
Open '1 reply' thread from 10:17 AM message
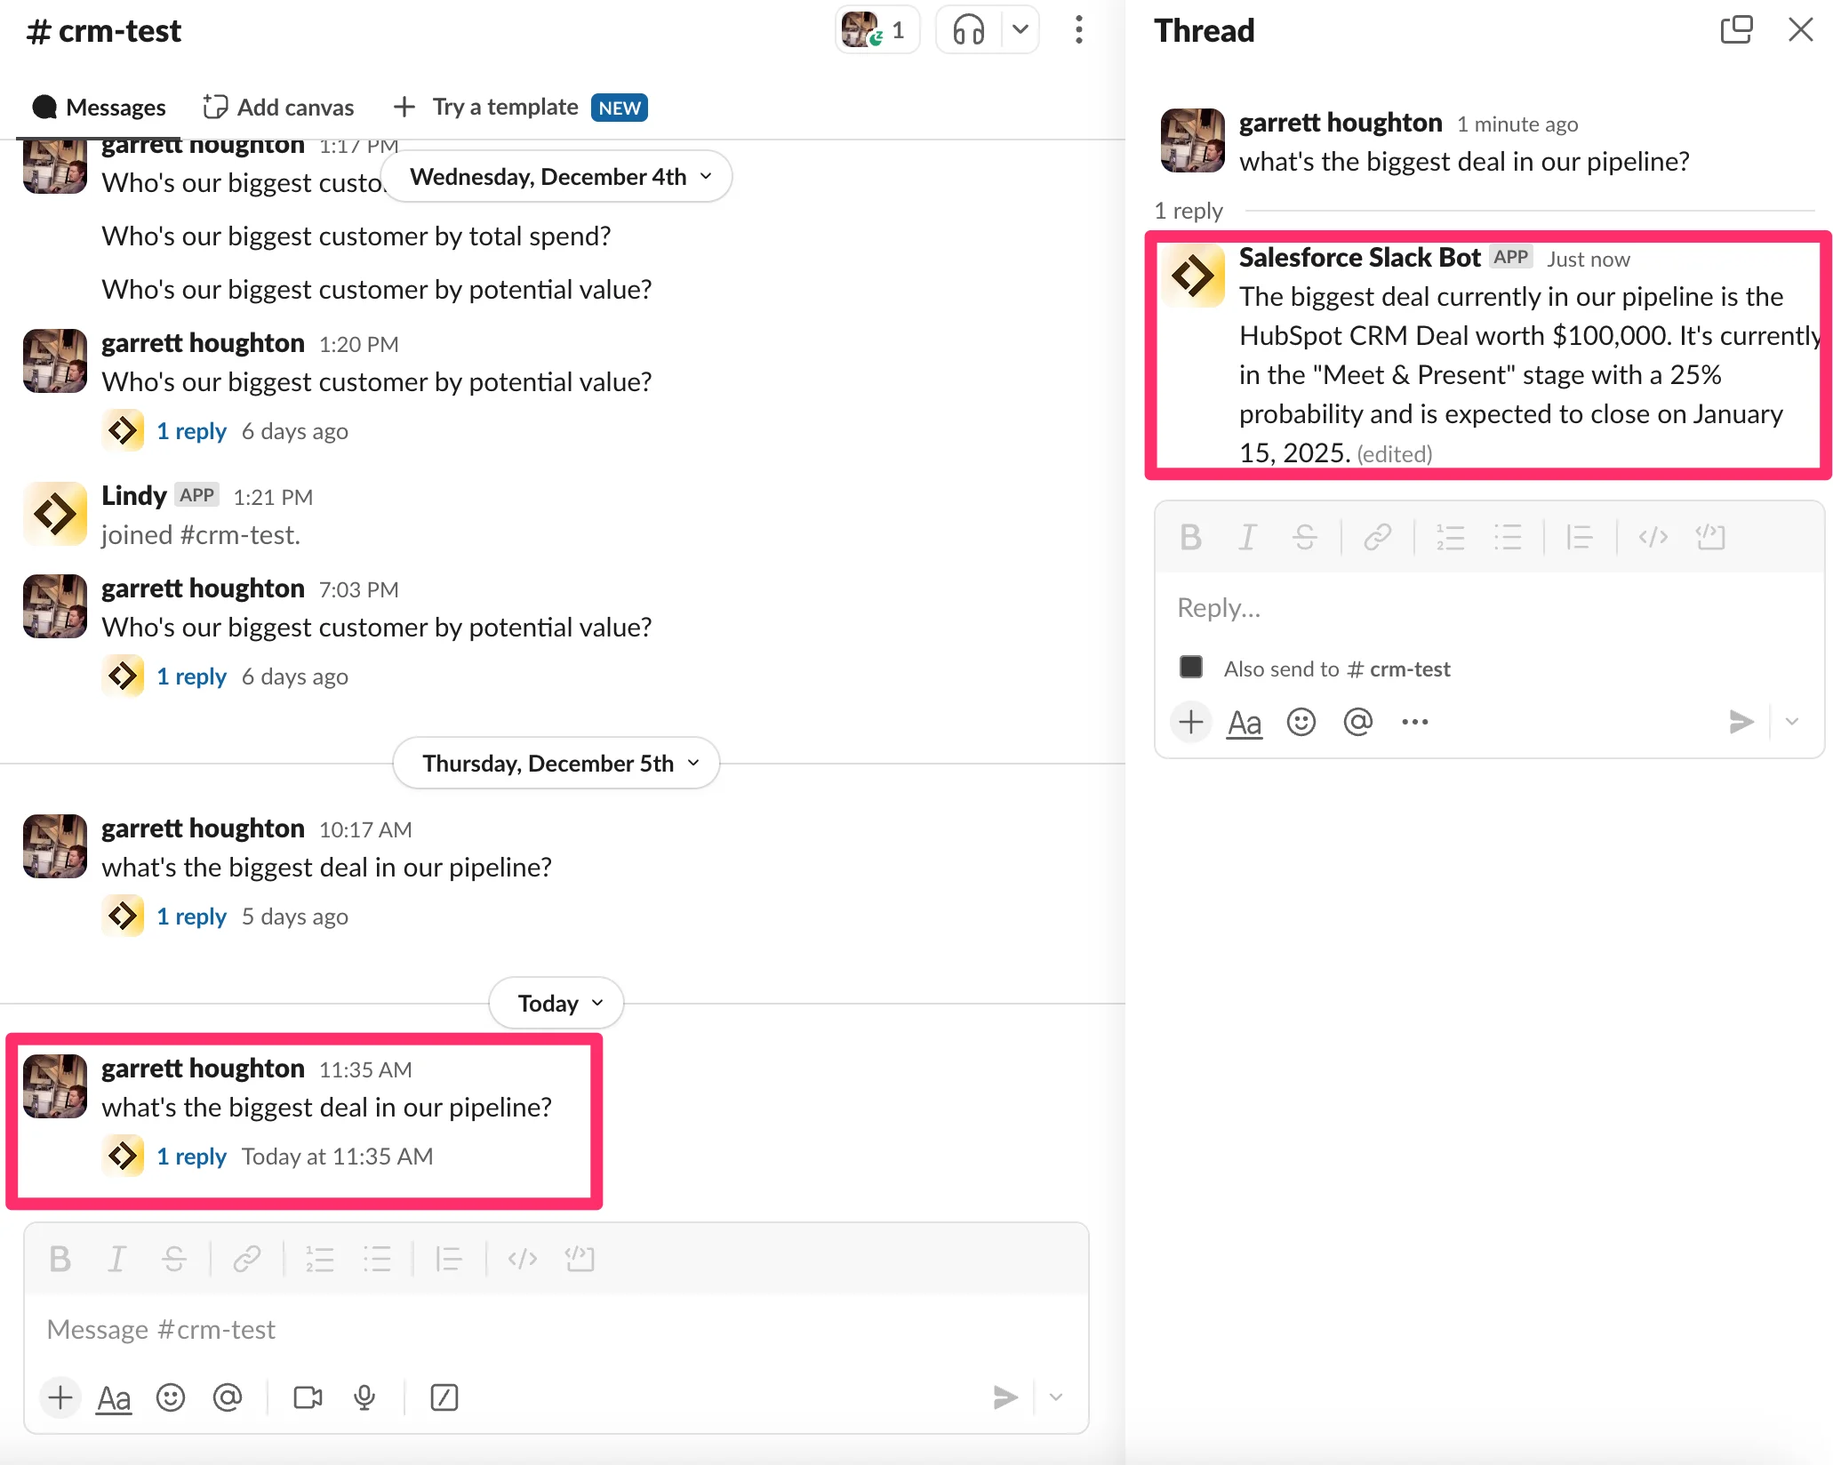pos(191,917)
